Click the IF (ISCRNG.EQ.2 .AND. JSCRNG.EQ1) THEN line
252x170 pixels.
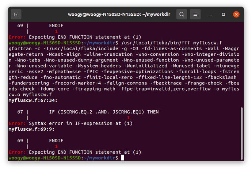[x=104, y=112]
